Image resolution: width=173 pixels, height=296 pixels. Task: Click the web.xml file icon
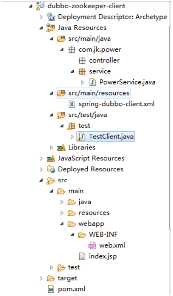pyautogui.click(x=92, y=245)
